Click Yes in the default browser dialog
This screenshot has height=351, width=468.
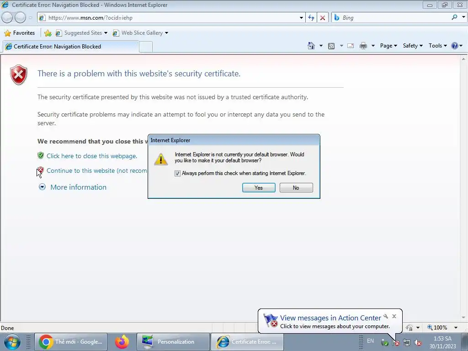(259, 188)
